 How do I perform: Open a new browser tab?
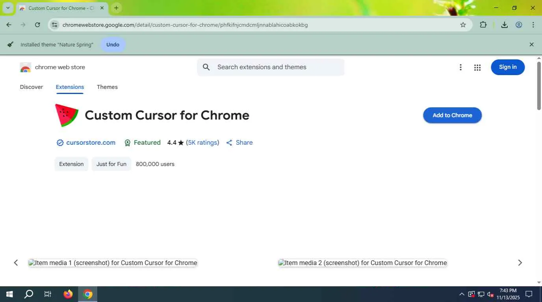(116, 8)
